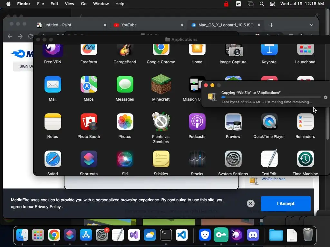Open the Time Machine app icon
The image size is (330, 247).
[x=305, y=159]
